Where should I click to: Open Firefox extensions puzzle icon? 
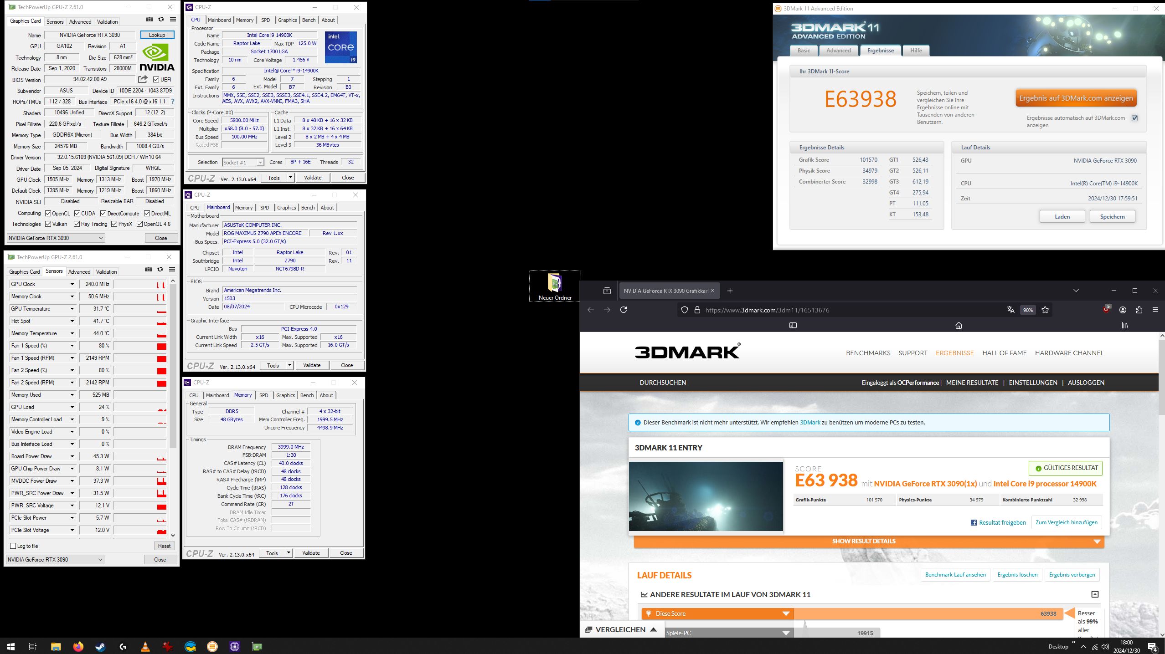1139,310
